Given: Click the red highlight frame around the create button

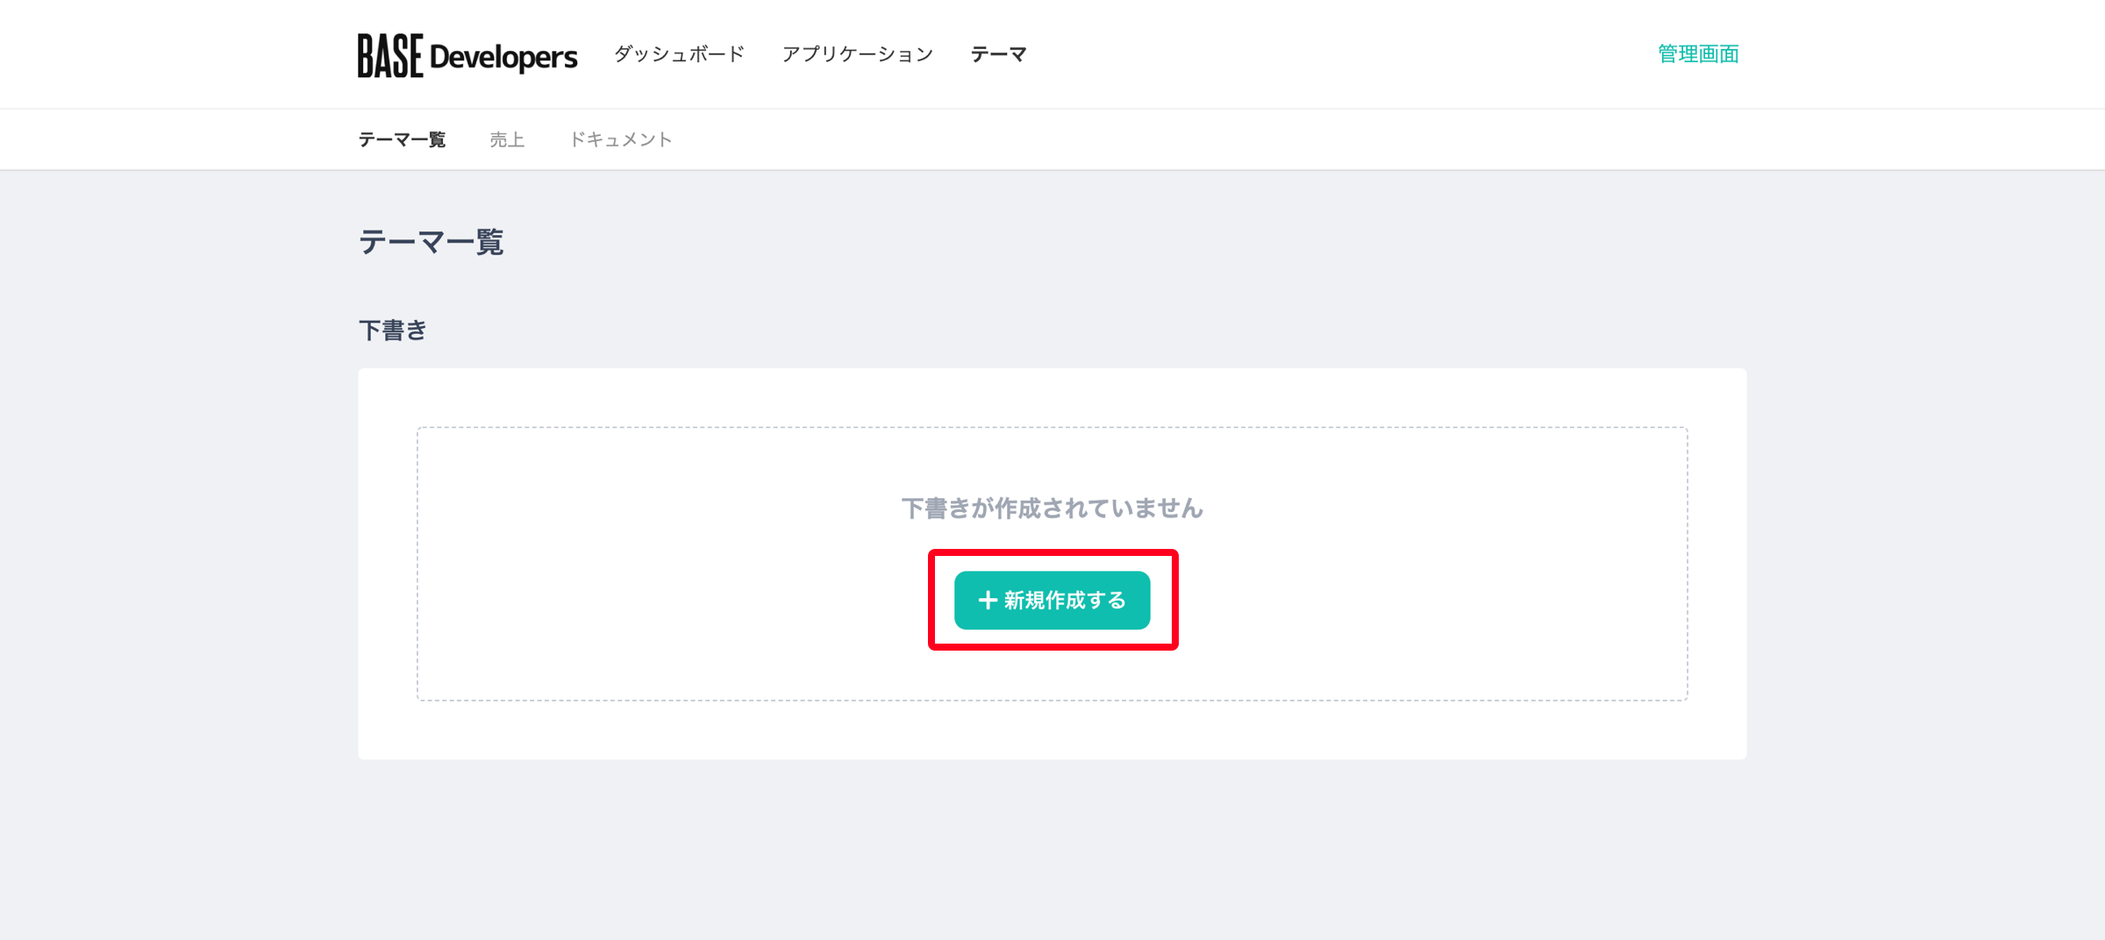Looking at the screenshot, I should coord(1052,553).
